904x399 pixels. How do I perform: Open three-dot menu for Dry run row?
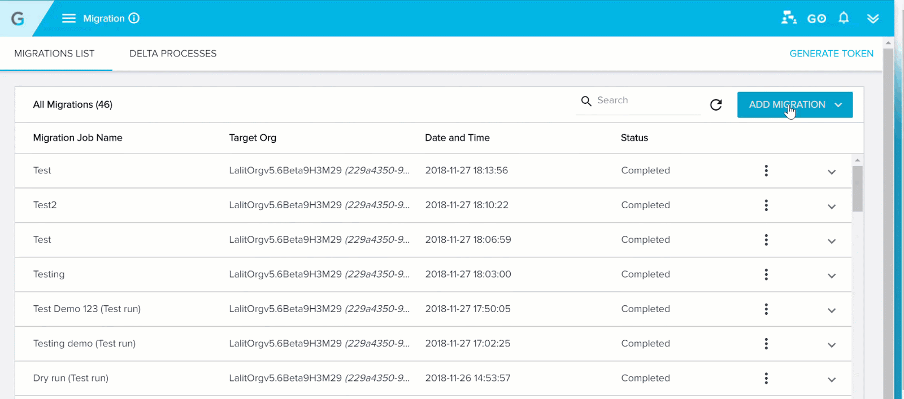(766, 378)
